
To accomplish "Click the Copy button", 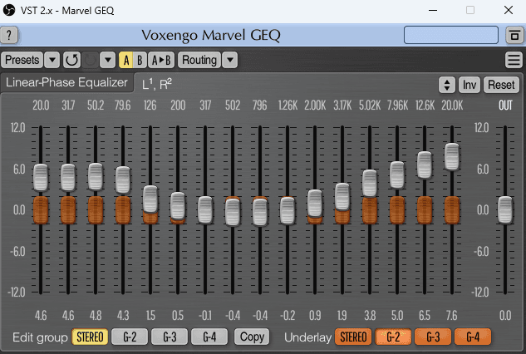I will tap(252, 337).
